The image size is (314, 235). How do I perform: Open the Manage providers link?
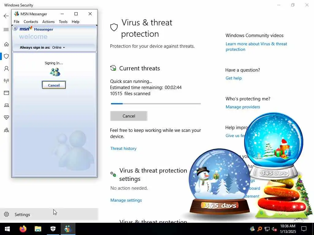pos(243,107)
